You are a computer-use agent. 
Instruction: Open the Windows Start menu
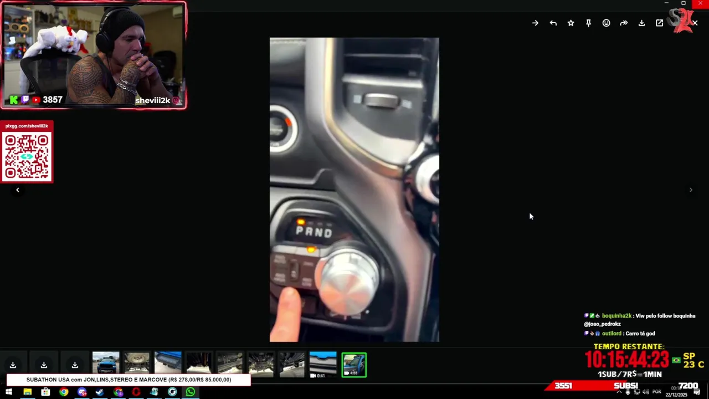tap(9, 392)
